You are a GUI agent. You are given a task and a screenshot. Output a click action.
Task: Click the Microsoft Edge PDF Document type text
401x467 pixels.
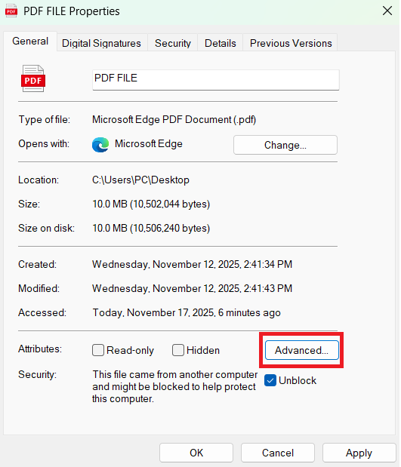click(x=174, y=119)
